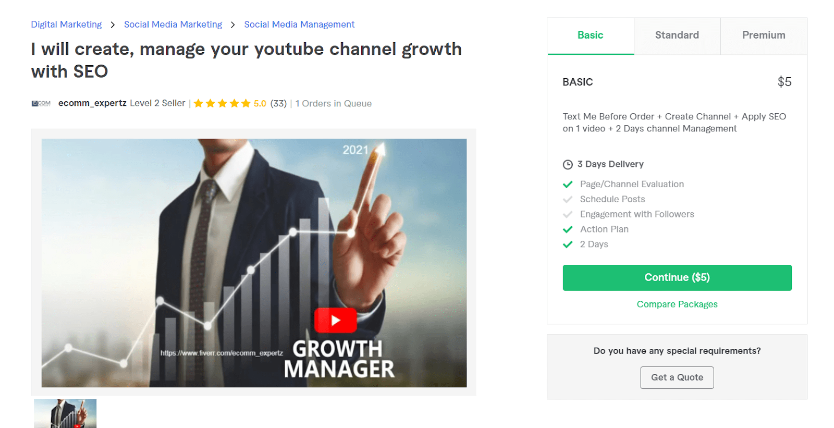This screenshot has width=834, height=428.
Task: Select the Basic package tab
Action: coord(591,36)
